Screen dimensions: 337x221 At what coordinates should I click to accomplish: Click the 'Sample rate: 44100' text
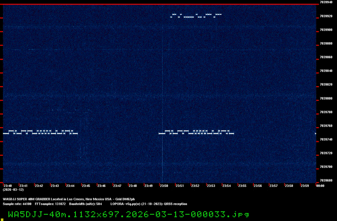pyautogui.click(x=17, y=204)
